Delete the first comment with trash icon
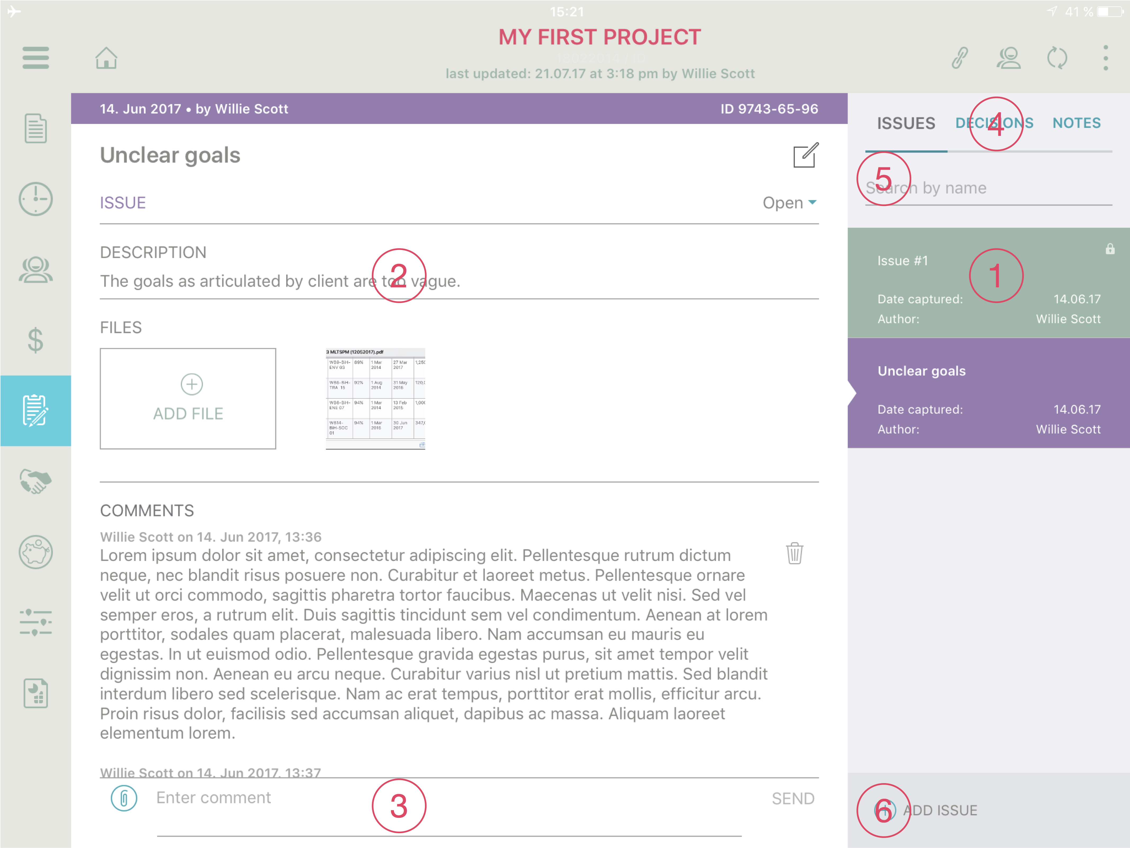The image size is (1130, 848). (x=794, y=553)
